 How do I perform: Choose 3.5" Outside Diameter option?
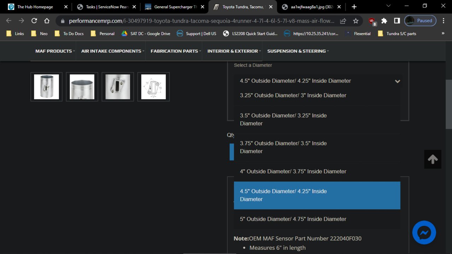317,119
